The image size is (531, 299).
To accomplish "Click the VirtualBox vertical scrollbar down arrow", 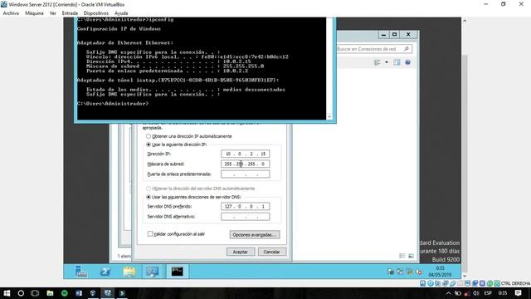I will point(465,276).
